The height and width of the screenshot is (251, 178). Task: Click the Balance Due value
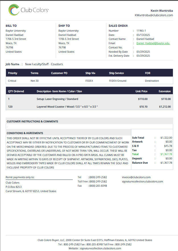pos(166,163)
